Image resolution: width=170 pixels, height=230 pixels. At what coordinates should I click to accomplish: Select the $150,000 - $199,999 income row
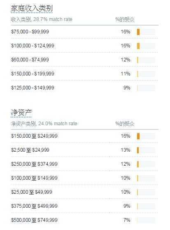coord(85,74)
